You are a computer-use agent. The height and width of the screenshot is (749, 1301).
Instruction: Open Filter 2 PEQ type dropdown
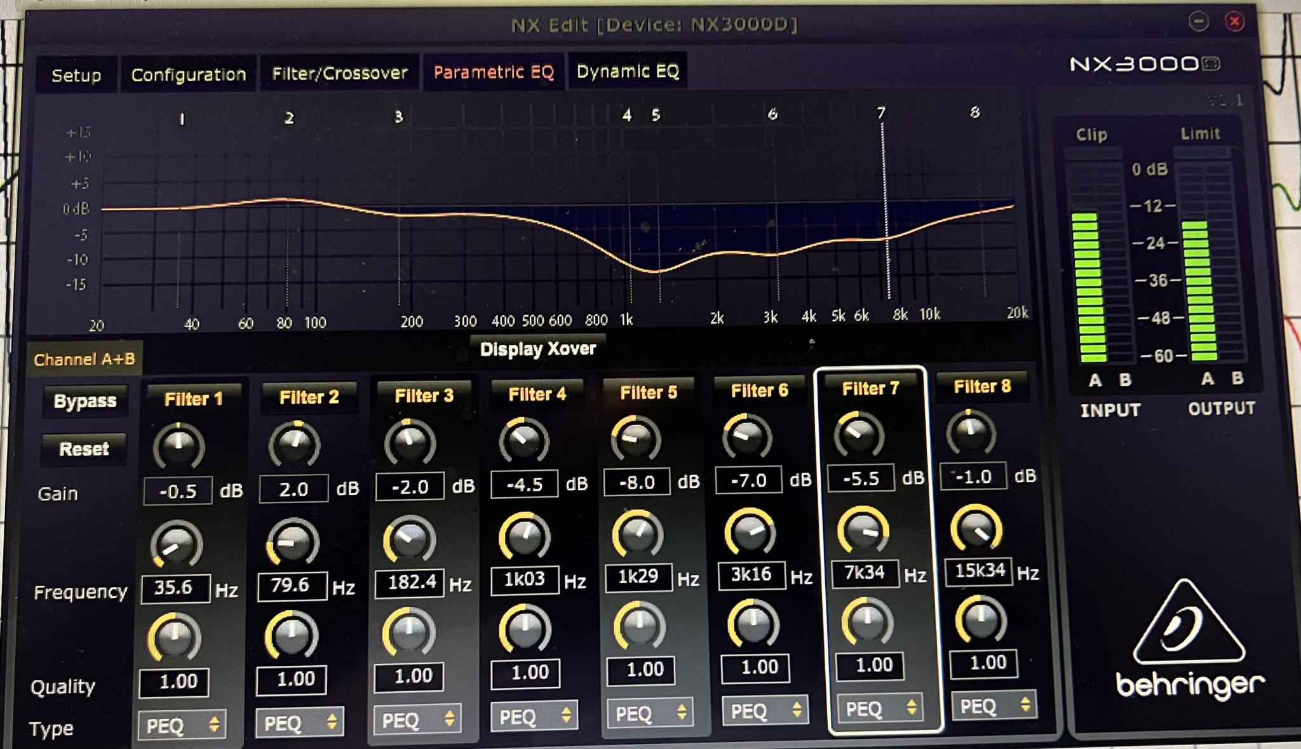[x=299, y=722]
